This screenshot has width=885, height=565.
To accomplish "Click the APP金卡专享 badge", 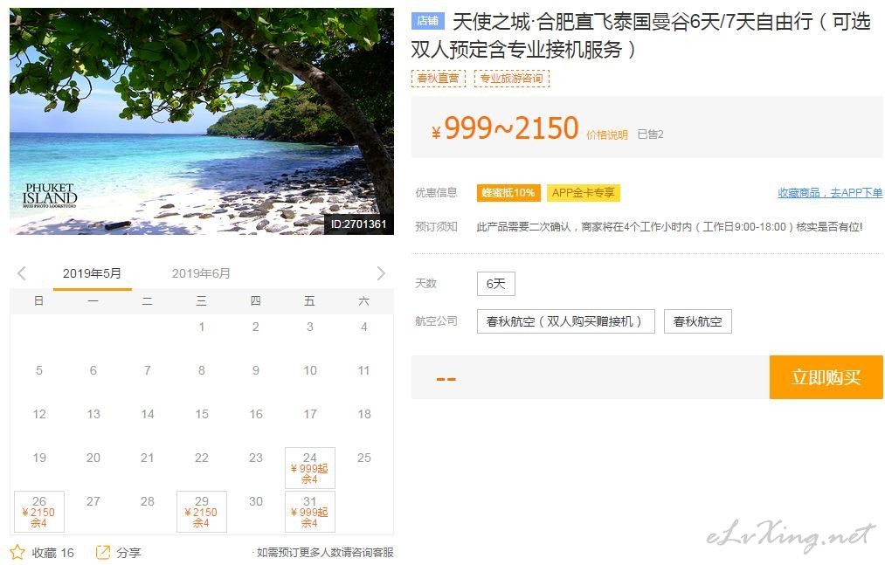I will (583, 192).
